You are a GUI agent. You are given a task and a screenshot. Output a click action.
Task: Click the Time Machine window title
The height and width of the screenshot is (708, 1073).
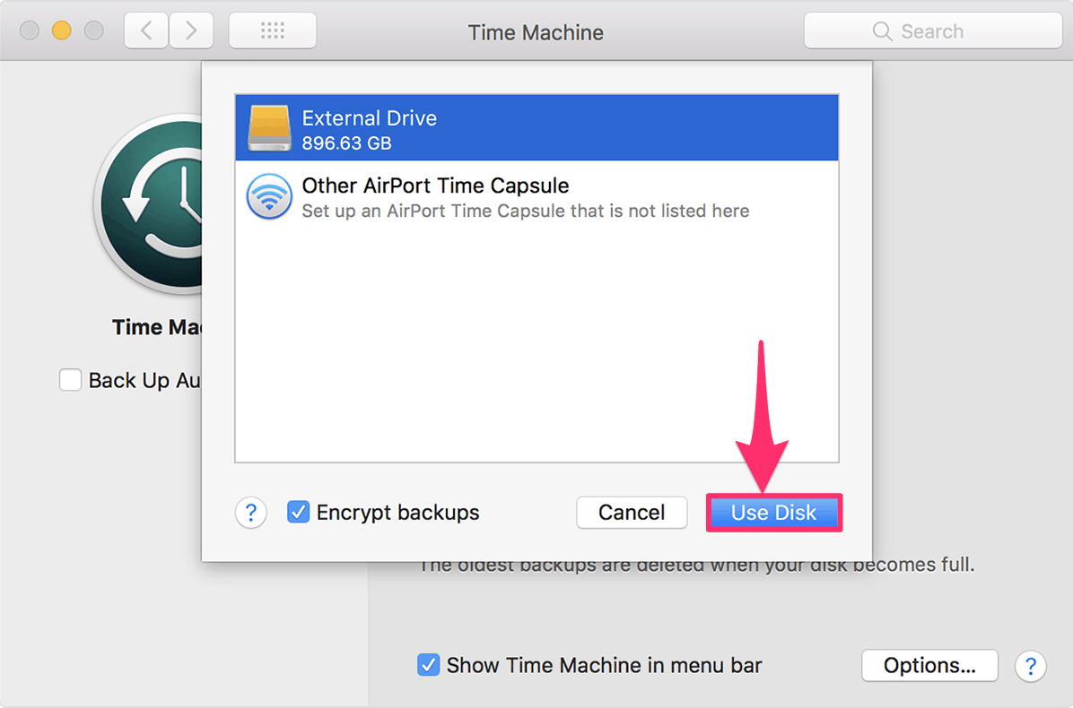coord(536,32)
